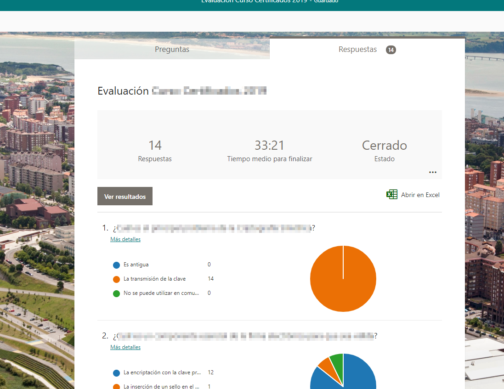The image size is (504, 389).
Task: Click Ver resultados button
Action: (x=125, y=196)
